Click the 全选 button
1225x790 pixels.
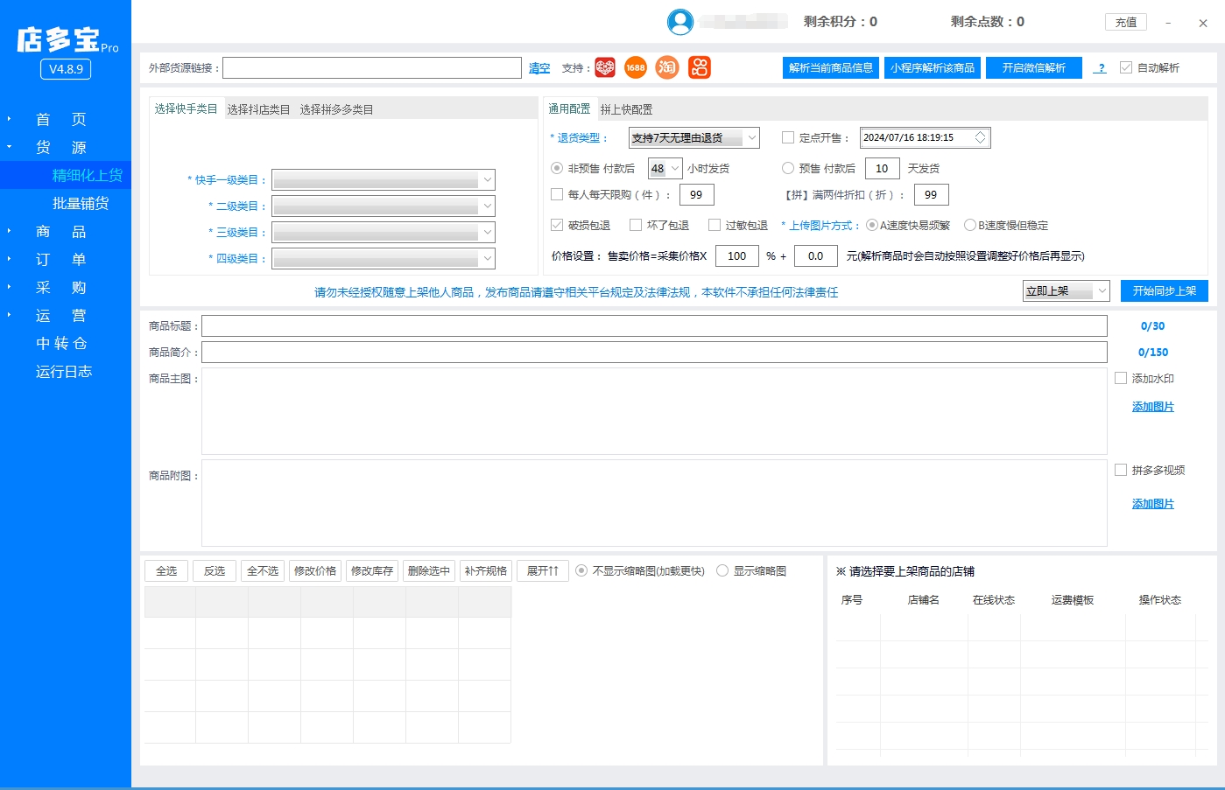(166, 570)
